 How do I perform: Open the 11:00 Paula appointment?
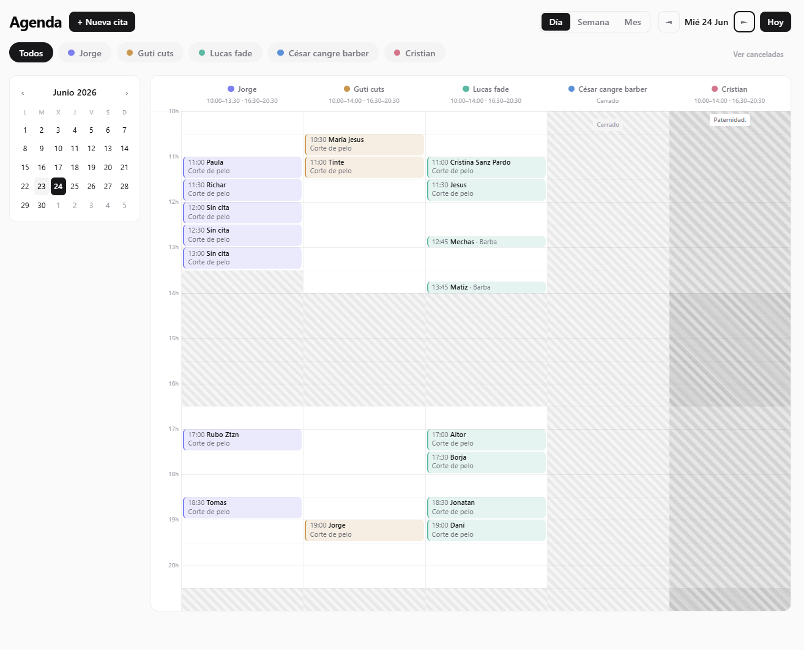(242, 167)
